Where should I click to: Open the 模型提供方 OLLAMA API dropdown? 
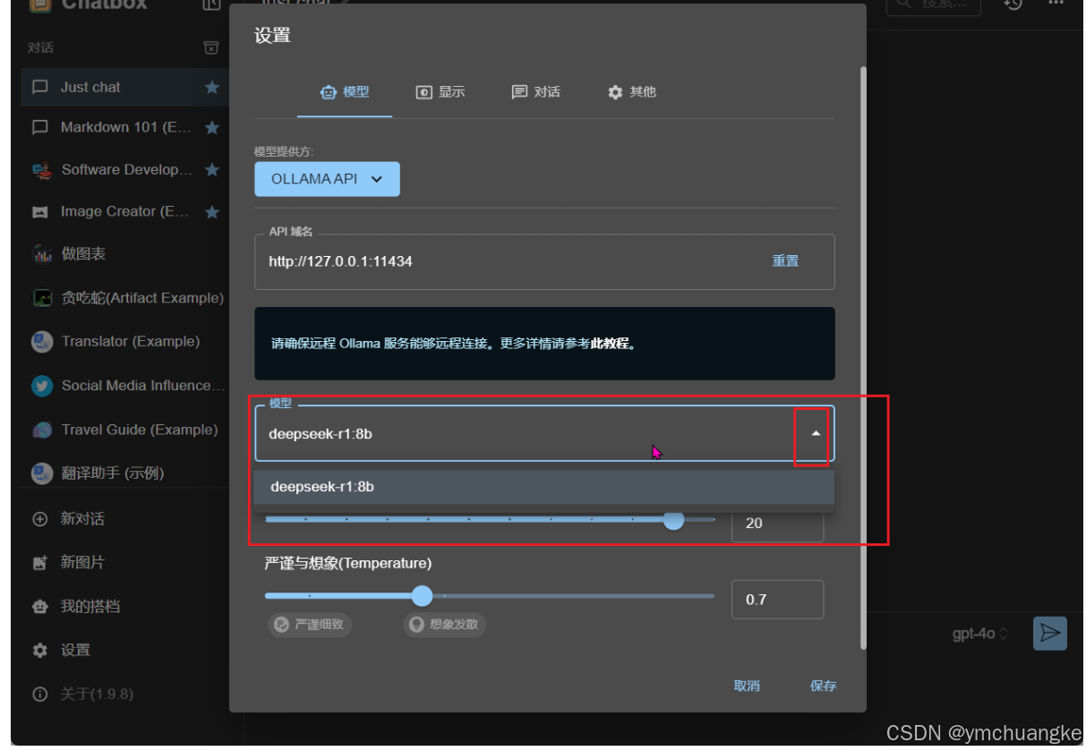pos(327,179)
